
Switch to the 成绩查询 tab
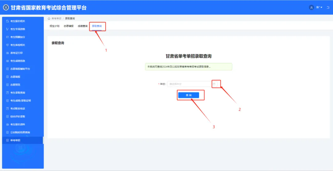pyautogui.click(x=83, y=26)
